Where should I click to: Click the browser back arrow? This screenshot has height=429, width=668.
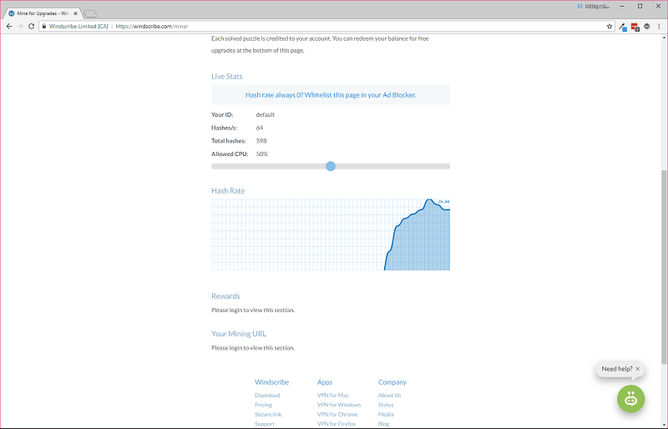click(x=9, y=26)
